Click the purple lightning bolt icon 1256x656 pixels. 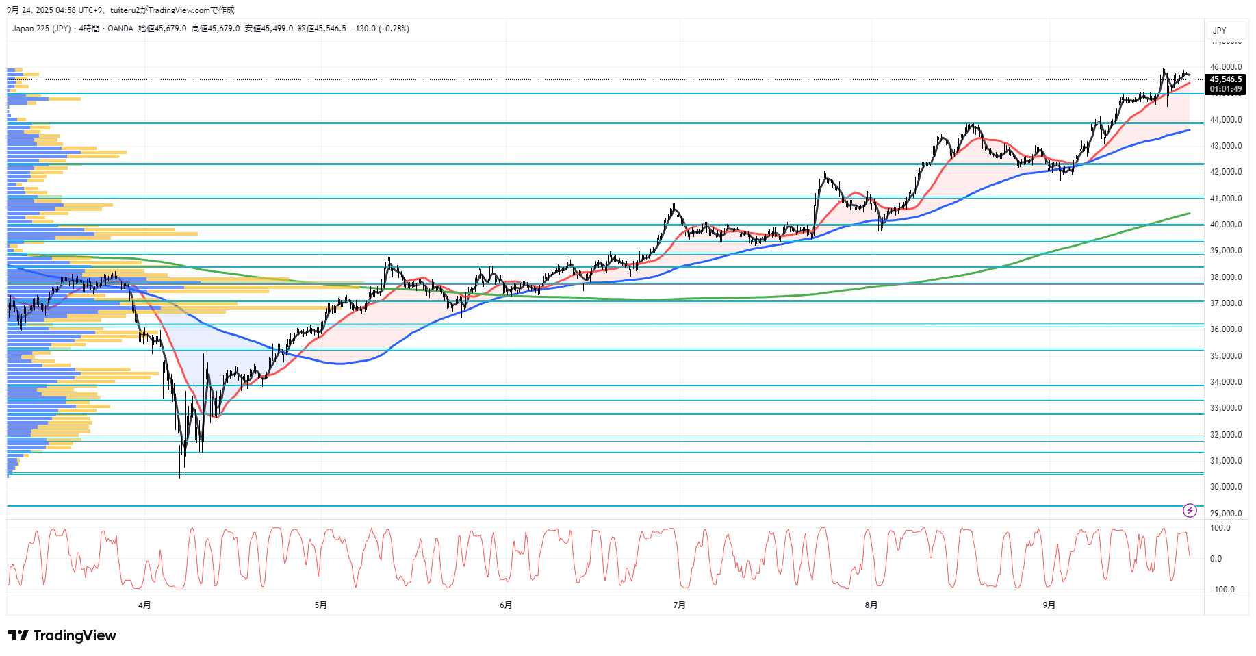(1190, 510)
